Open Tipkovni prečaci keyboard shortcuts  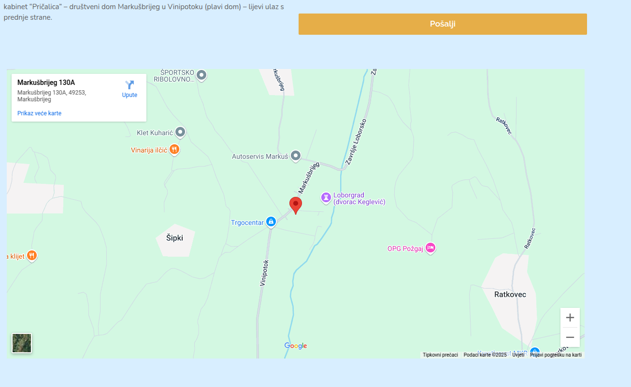pyautogui.click(x=440, y=355)
